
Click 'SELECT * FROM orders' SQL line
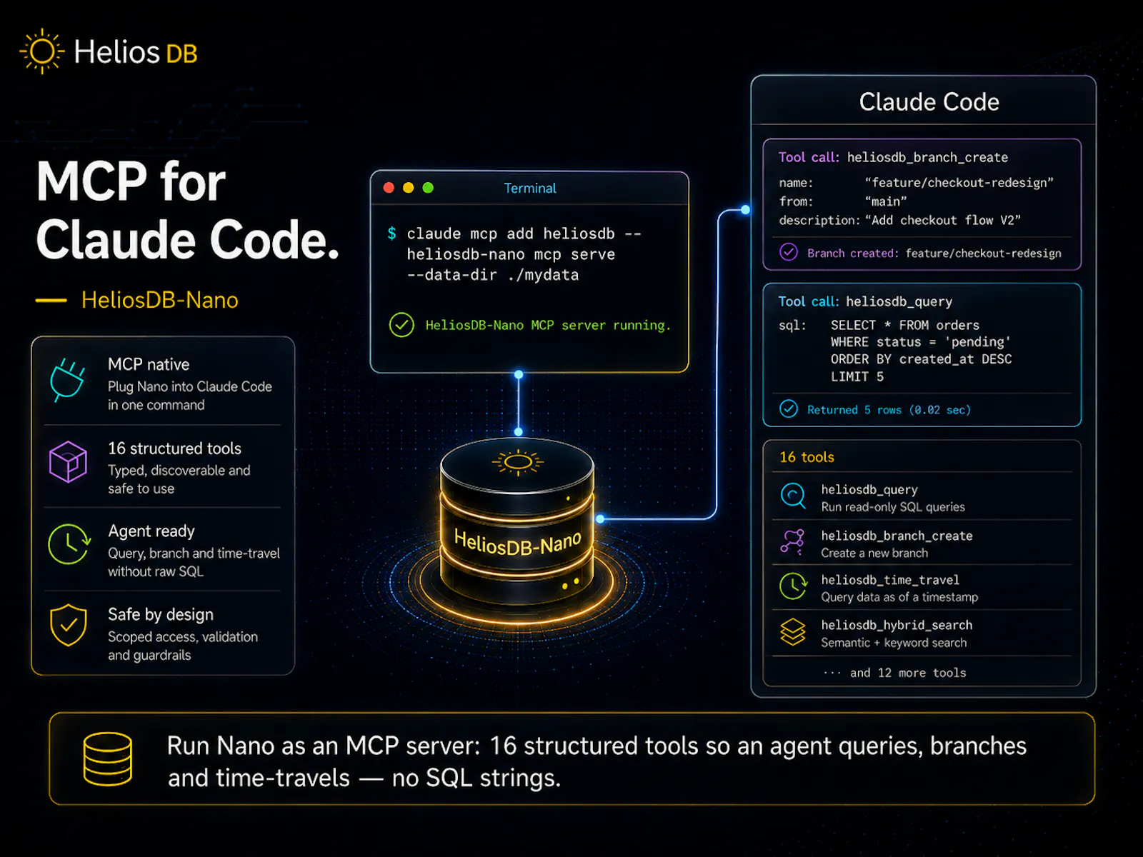point(905,325)
